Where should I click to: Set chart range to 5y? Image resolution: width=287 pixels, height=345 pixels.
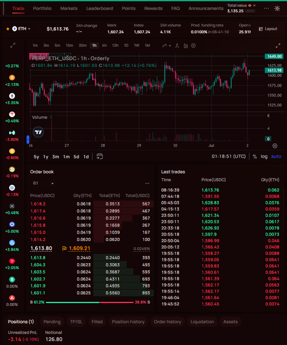coord(37,157)
